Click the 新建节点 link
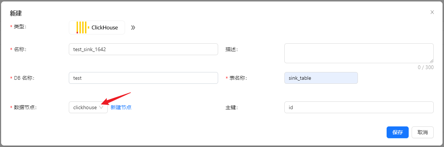The width and height of the screenshot is (444, 147). [121, 107]
